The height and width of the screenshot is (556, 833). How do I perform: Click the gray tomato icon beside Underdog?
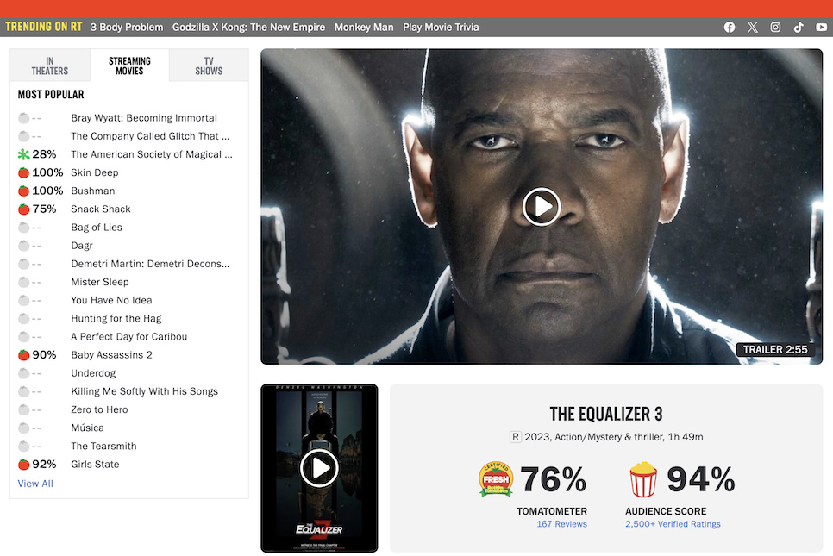pos(23,373)
